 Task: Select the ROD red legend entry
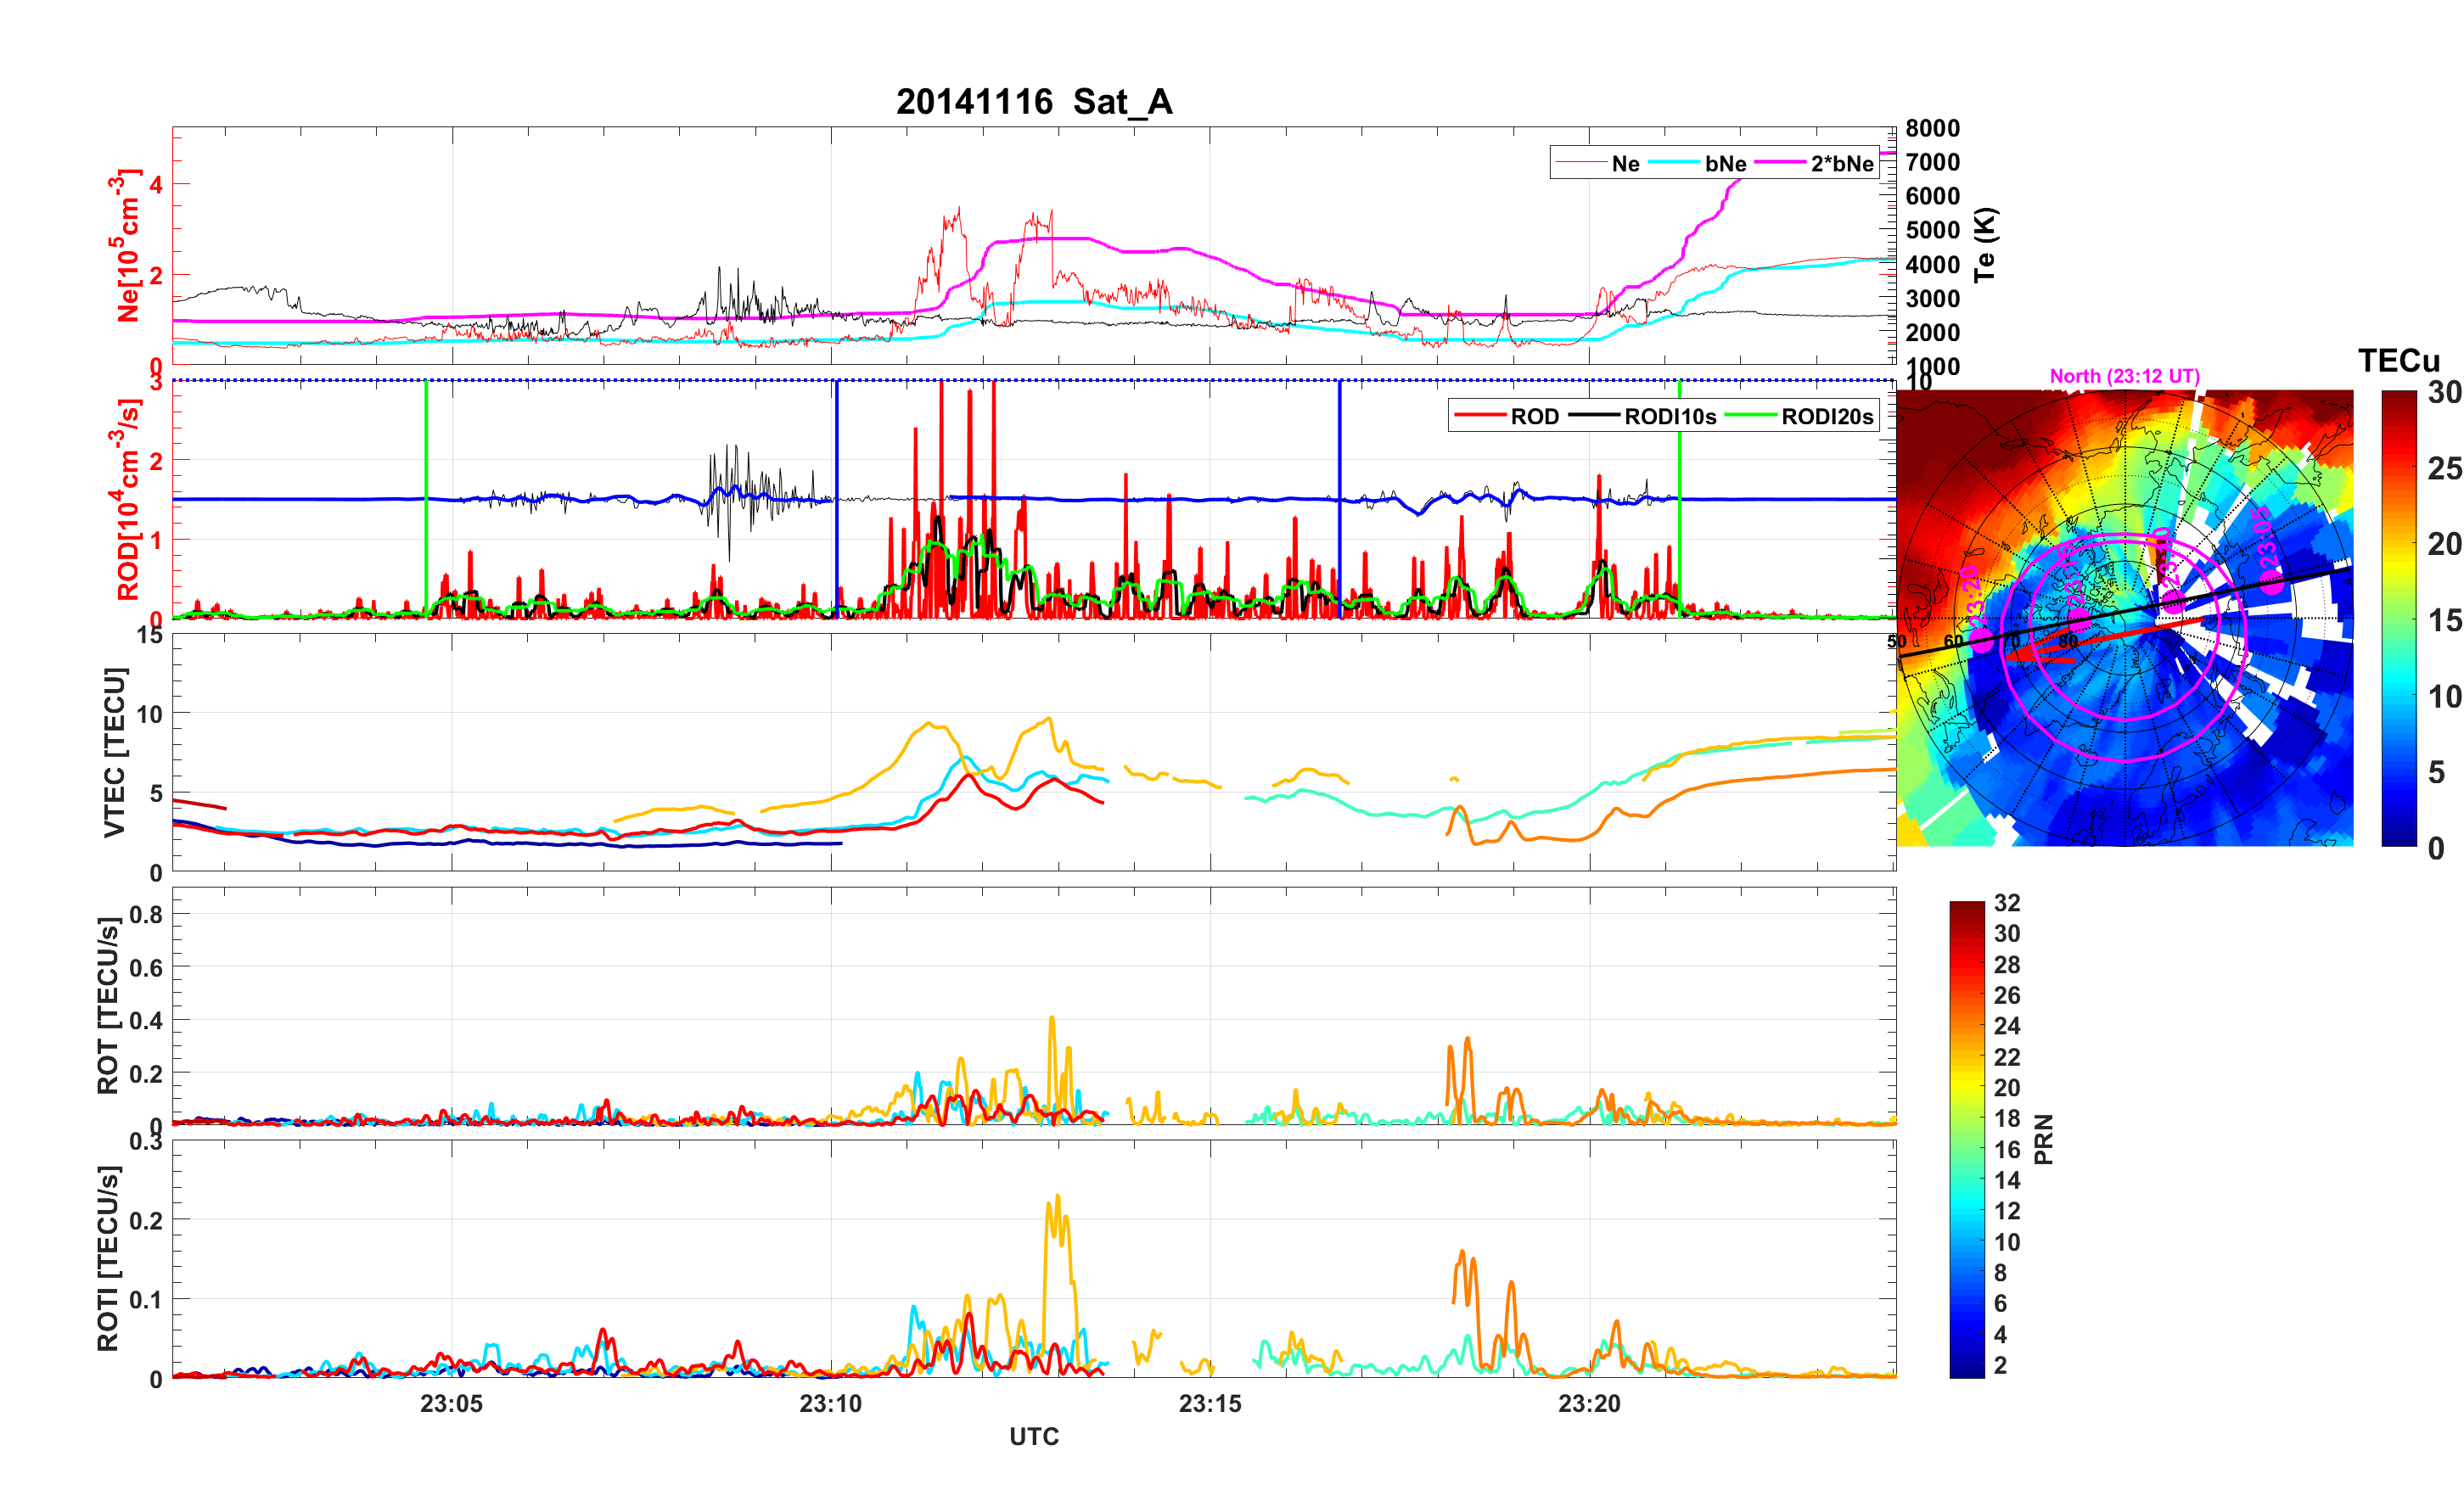coord(1533,417)
